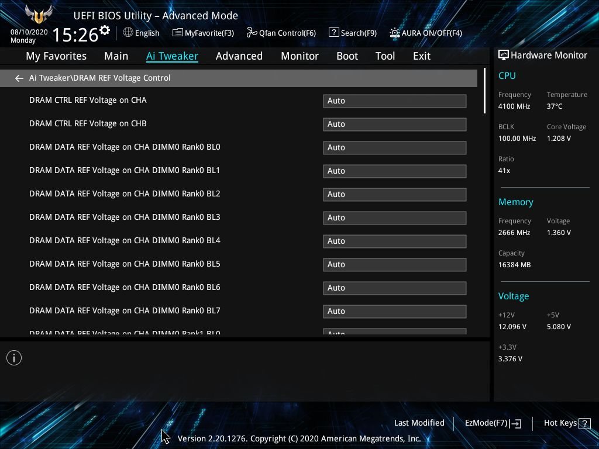The height and width of the screenshot is (449, 599).
Task: Select Rank0 BL1 Auto value field
Action: click(x=395, y=171)
